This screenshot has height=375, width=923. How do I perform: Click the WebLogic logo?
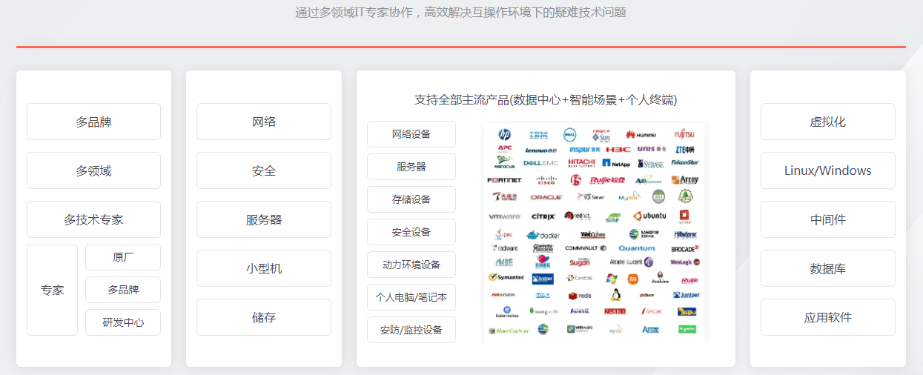(685, 262)
